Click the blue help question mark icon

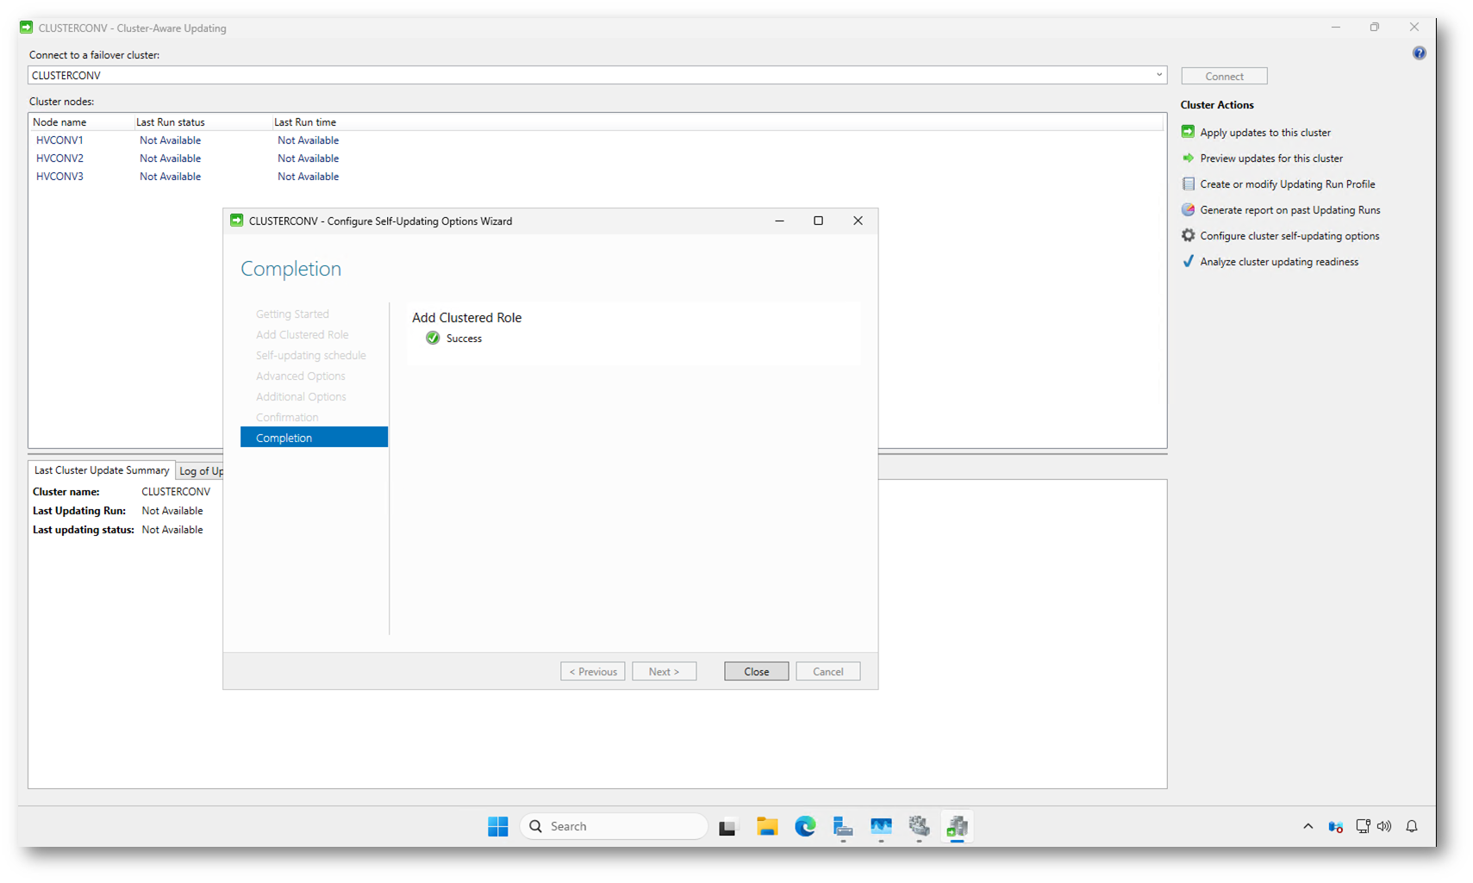(x=1419, y=53)
